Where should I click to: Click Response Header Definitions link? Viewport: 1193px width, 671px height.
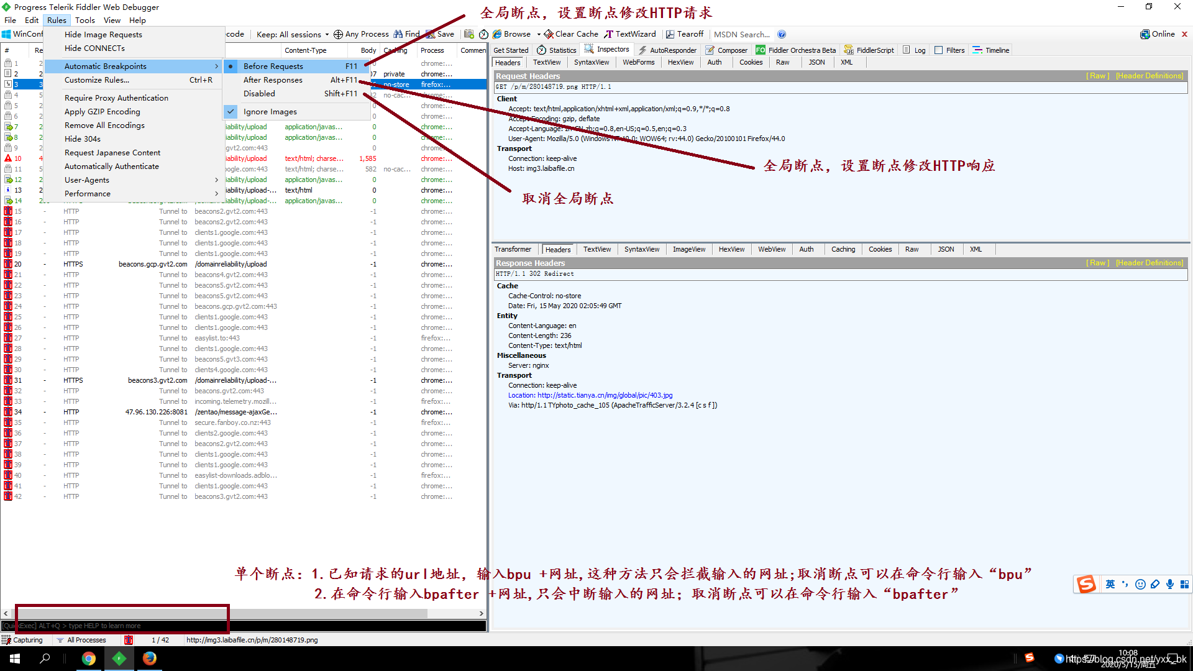tap(1150, 263)
